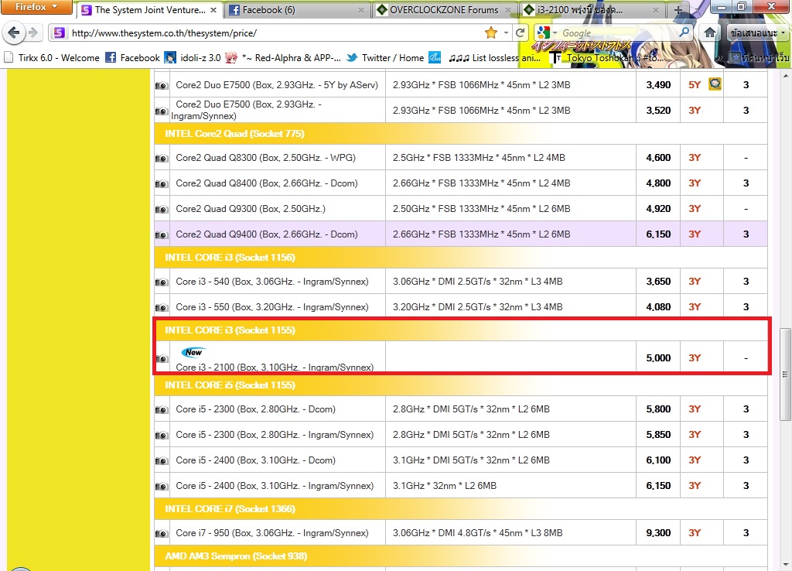Switch to The System Joint Venture tab
This screenshot has width=792, height=571.
(x=150, y=9)
